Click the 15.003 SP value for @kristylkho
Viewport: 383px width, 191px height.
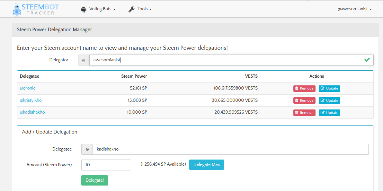(137, 100)
